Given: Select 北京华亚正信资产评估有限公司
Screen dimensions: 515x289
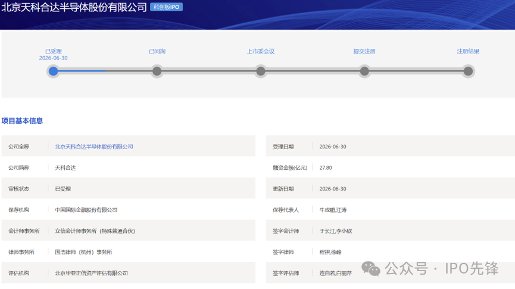Looking at the screenshot, I should coord(91,273).
